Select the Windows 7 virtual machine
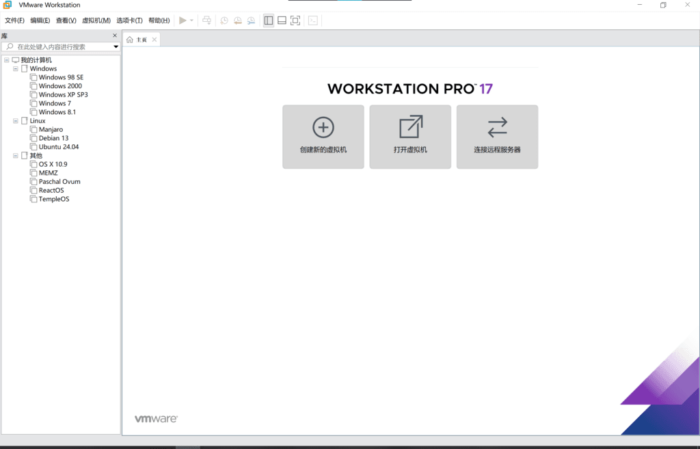700x449 pixels. click(x=55, y=104)
